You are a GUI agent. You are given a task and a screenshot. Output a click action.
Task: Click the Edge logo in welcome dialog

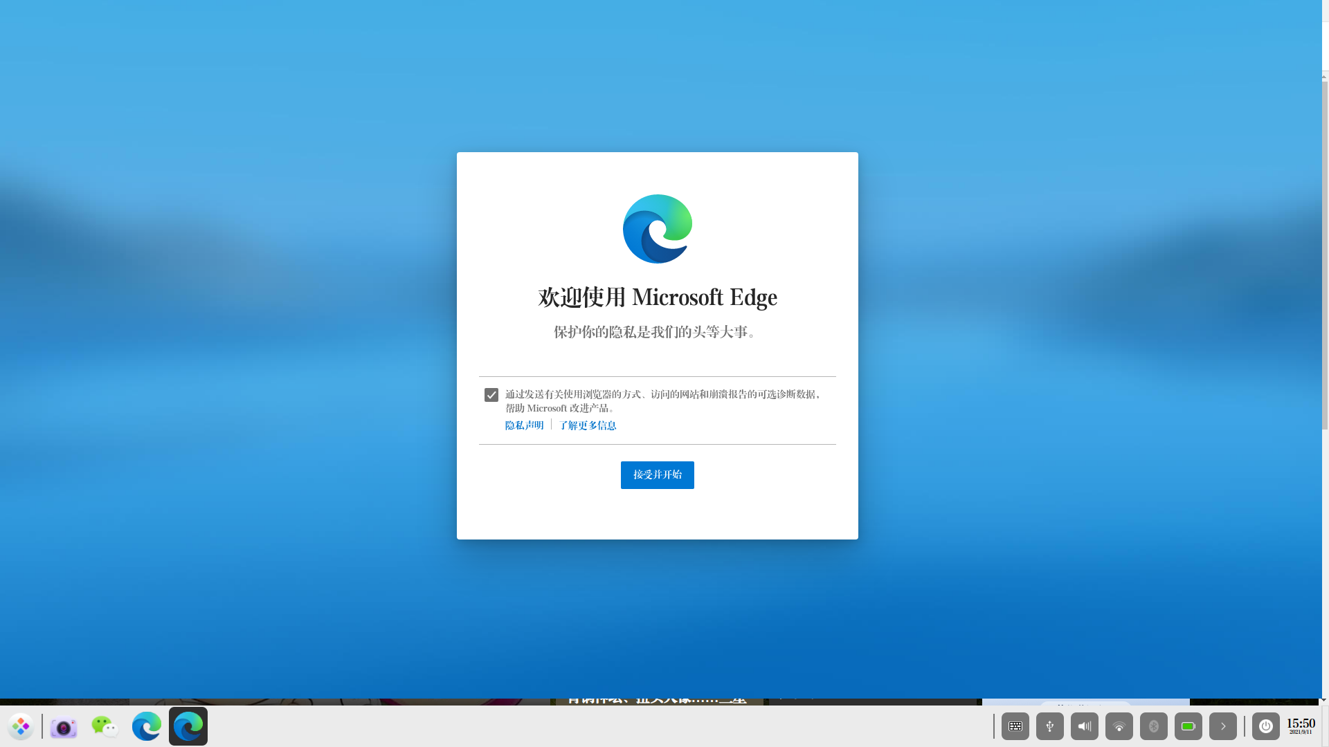pyautogui.click(x=657, y=229)
